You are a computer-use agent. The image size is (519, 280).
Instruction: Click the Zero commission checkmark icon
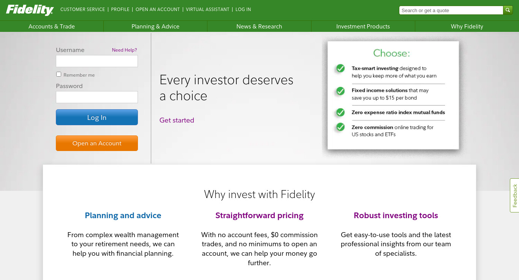point(340,127)
